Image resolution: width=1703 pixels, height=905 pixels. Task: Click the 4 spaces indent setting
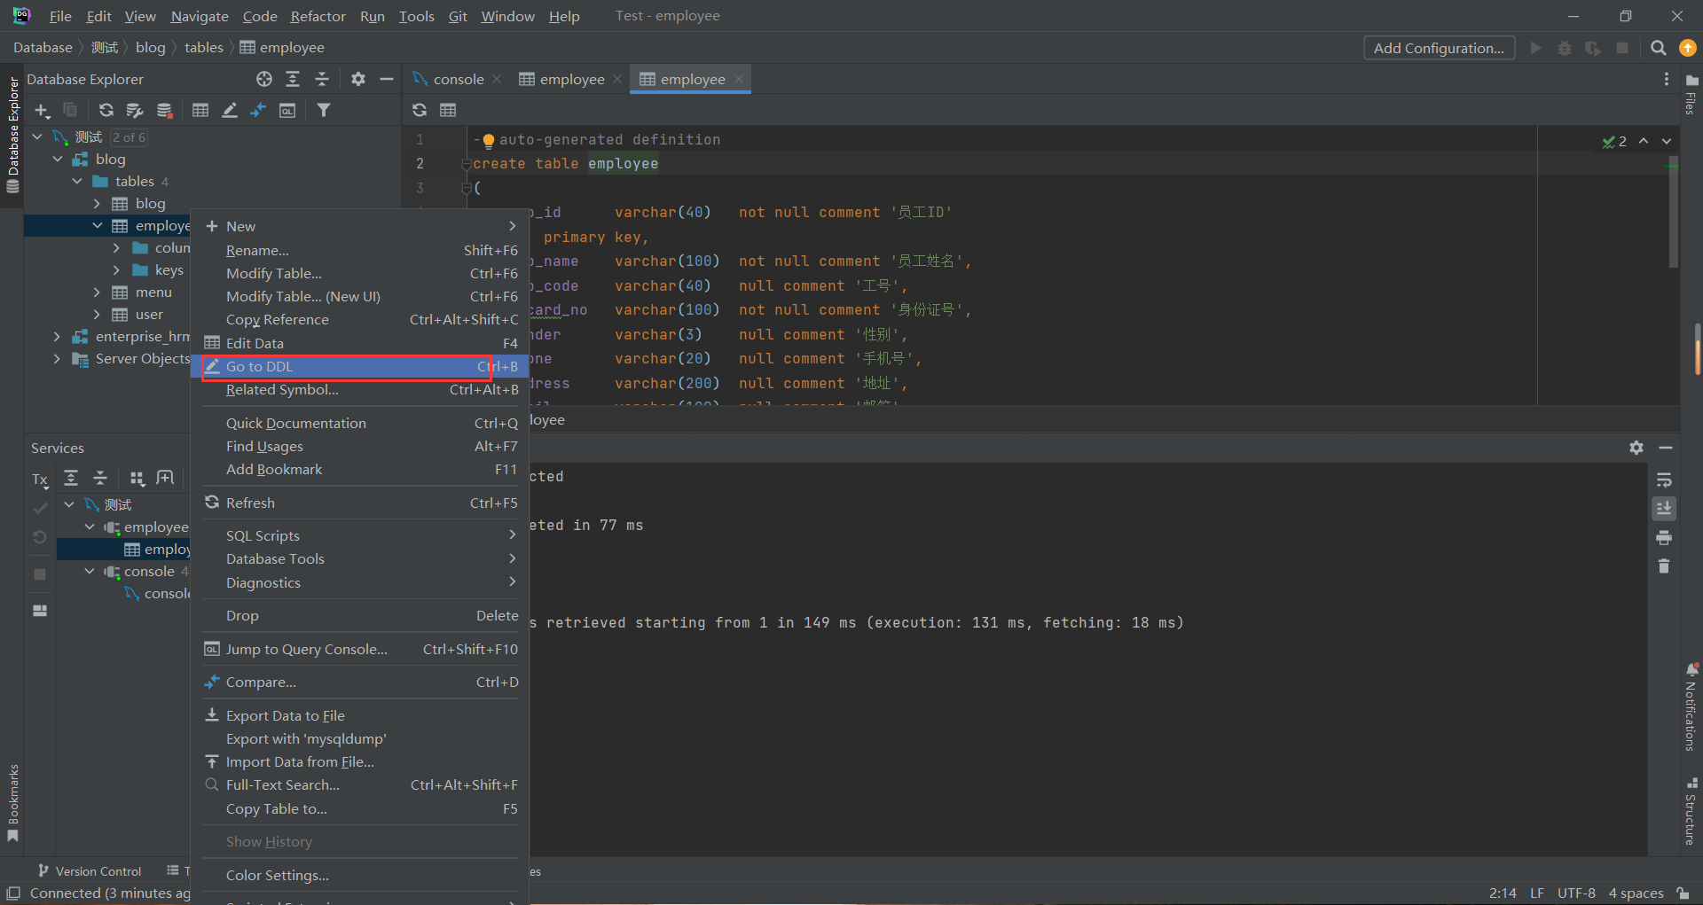1636,893
